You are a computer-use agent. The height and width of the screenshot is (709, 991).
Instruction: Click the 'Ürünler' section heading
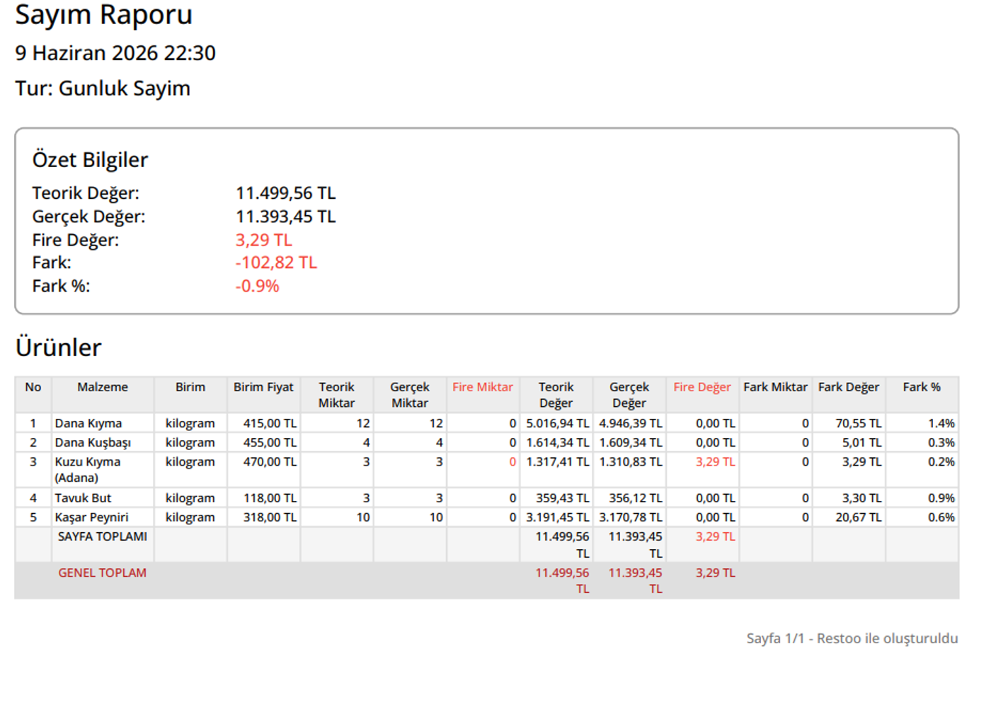59,347
